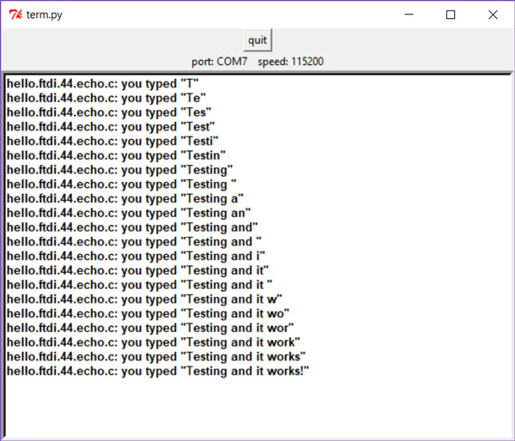Maximize the term.py window
515x441 pixels.
click(x=451, y=15)
